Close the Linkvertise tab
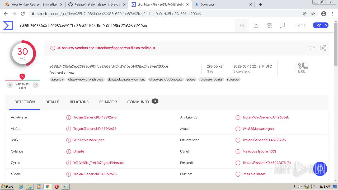The width and height of the screenshot is (338, 190). point(61,4)
